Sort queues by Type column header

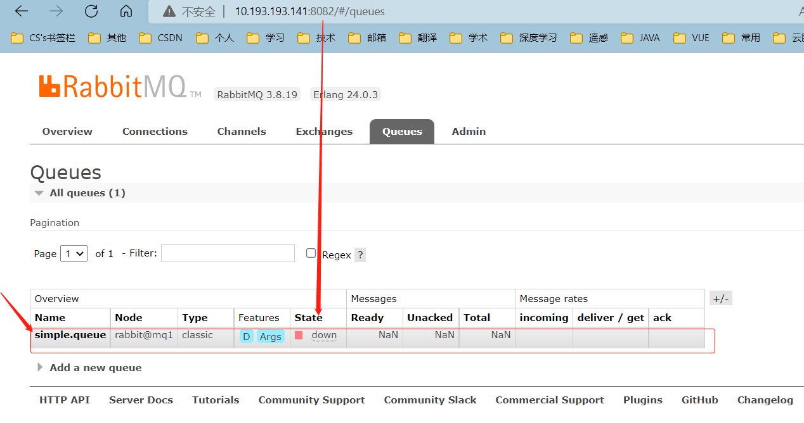click(x=195, y=317)
